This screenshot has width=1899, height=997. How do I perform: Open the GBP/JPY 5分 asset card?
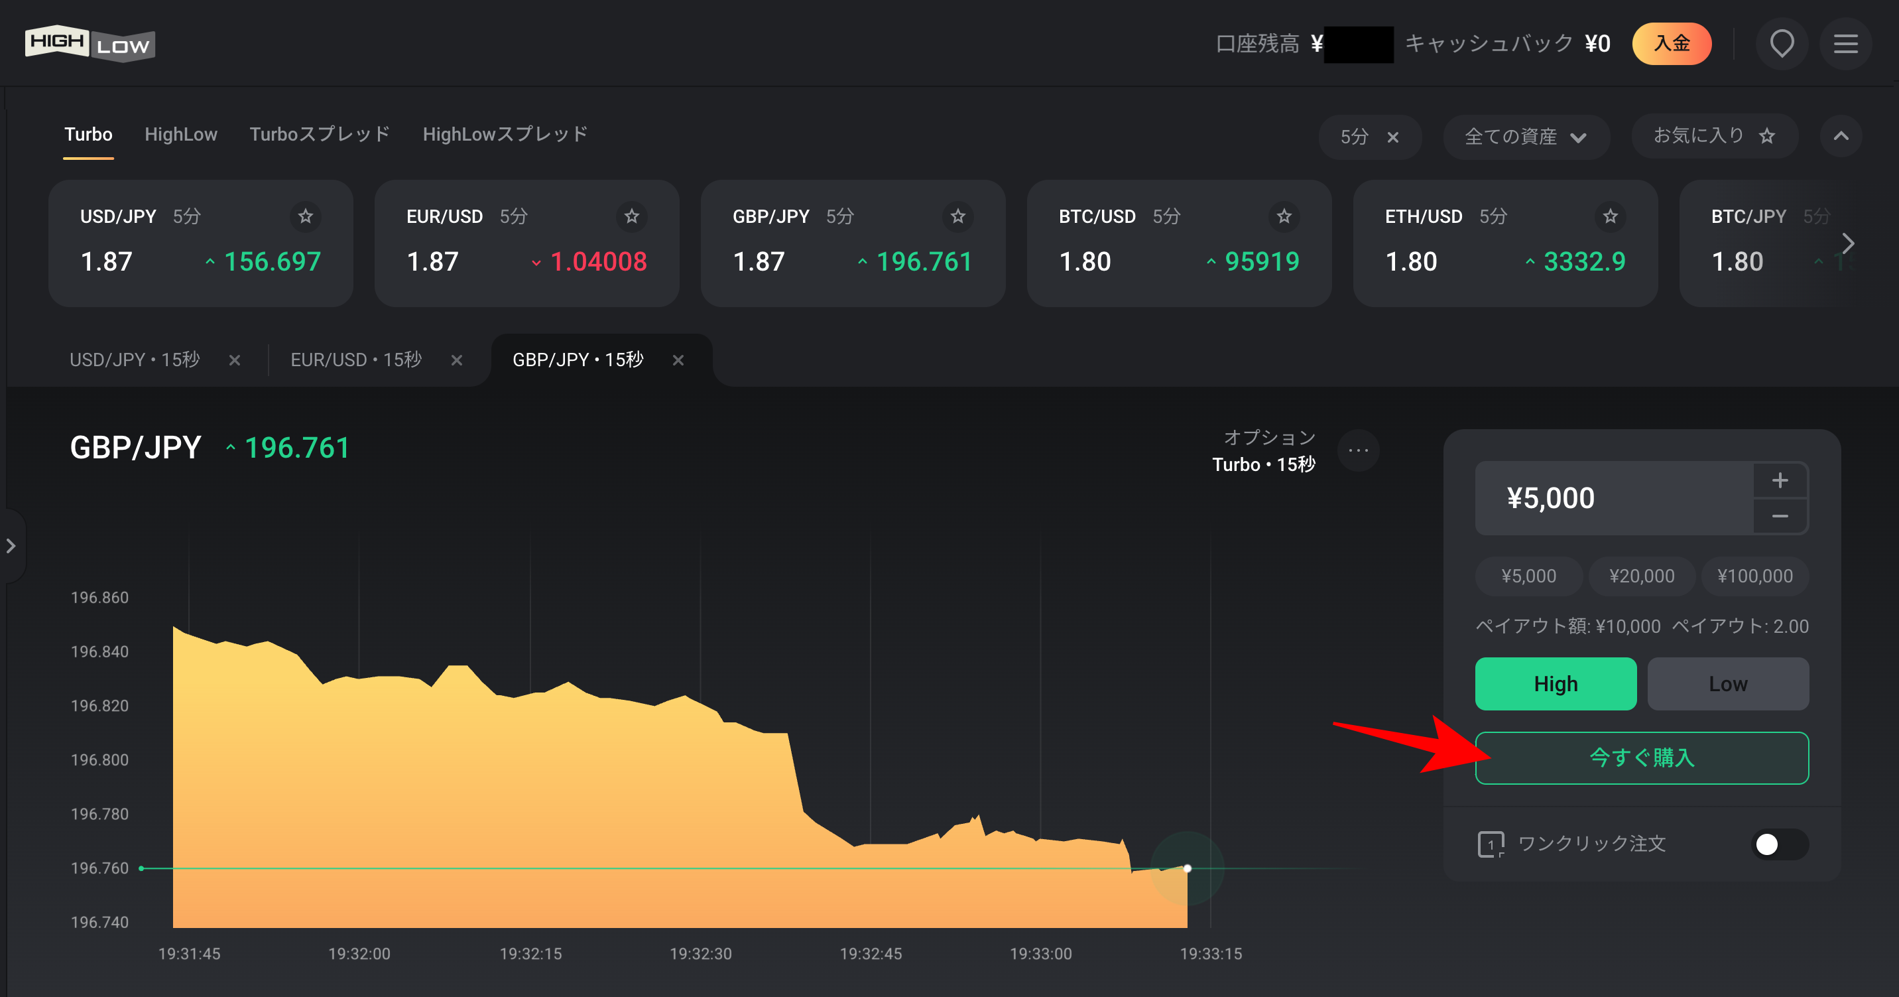pos(853,243)
